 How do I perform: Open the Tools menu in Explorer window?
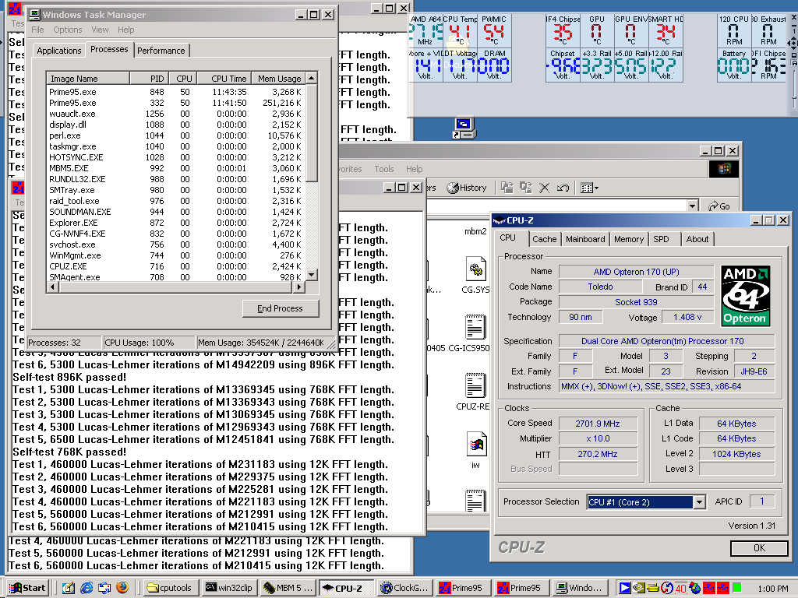pos(383,169)
